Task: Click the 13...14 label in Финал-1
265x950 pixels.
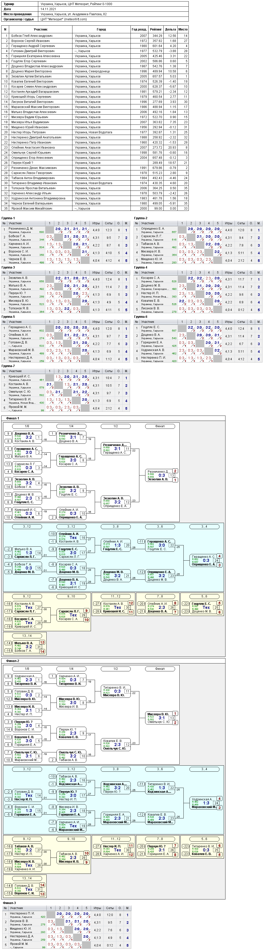Action: (x=27, y=636)
